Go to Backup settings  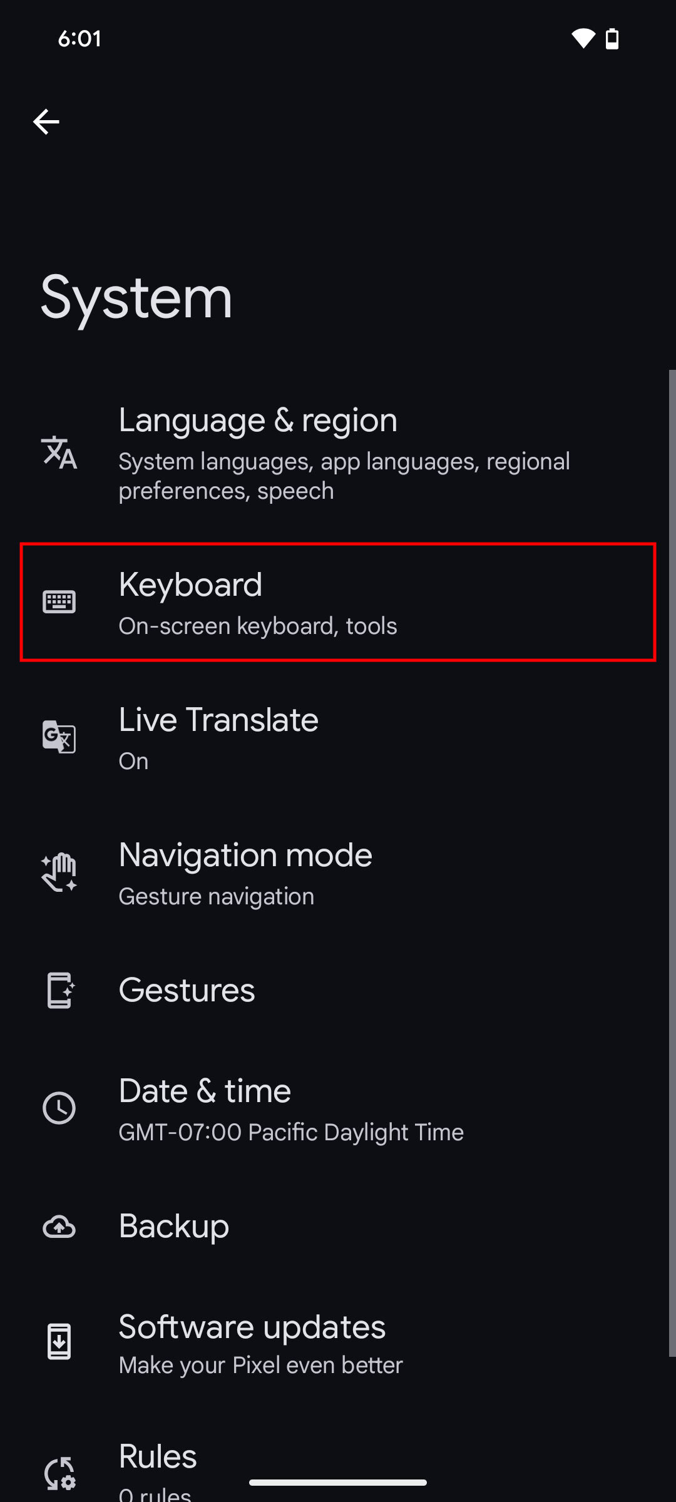[x=344, y=1227]
